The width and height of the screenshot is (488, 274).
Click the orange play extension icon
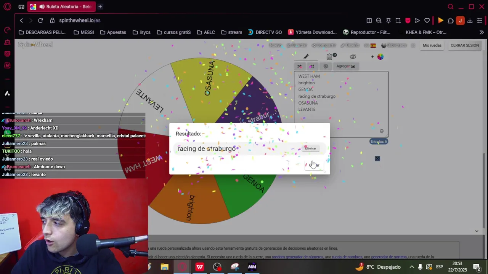[x=441, y=21]
